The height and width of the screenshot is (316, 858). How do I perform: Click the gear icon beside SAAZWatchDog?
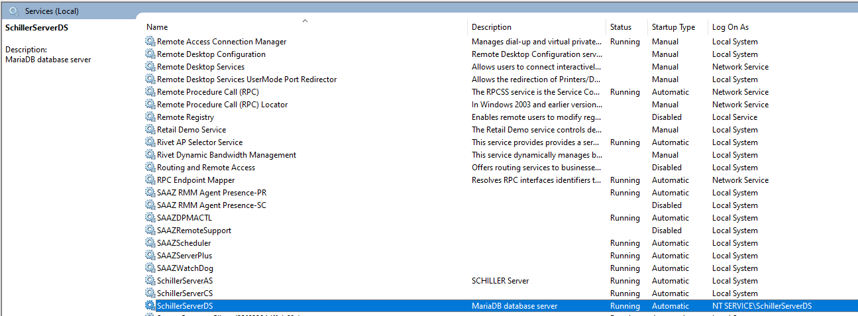pyautogui.click(x=150, y=268)
